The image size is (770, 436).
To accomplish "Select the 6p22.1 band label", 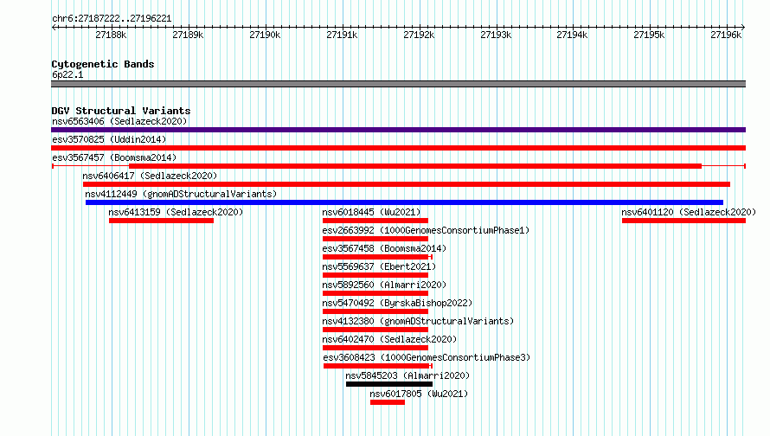I will [67, 74].
